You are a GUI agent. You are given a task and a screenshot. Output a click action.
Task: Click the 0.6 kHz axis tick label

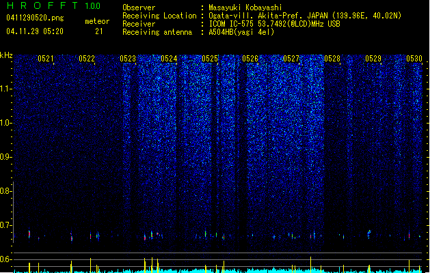[x=5, y=259]
